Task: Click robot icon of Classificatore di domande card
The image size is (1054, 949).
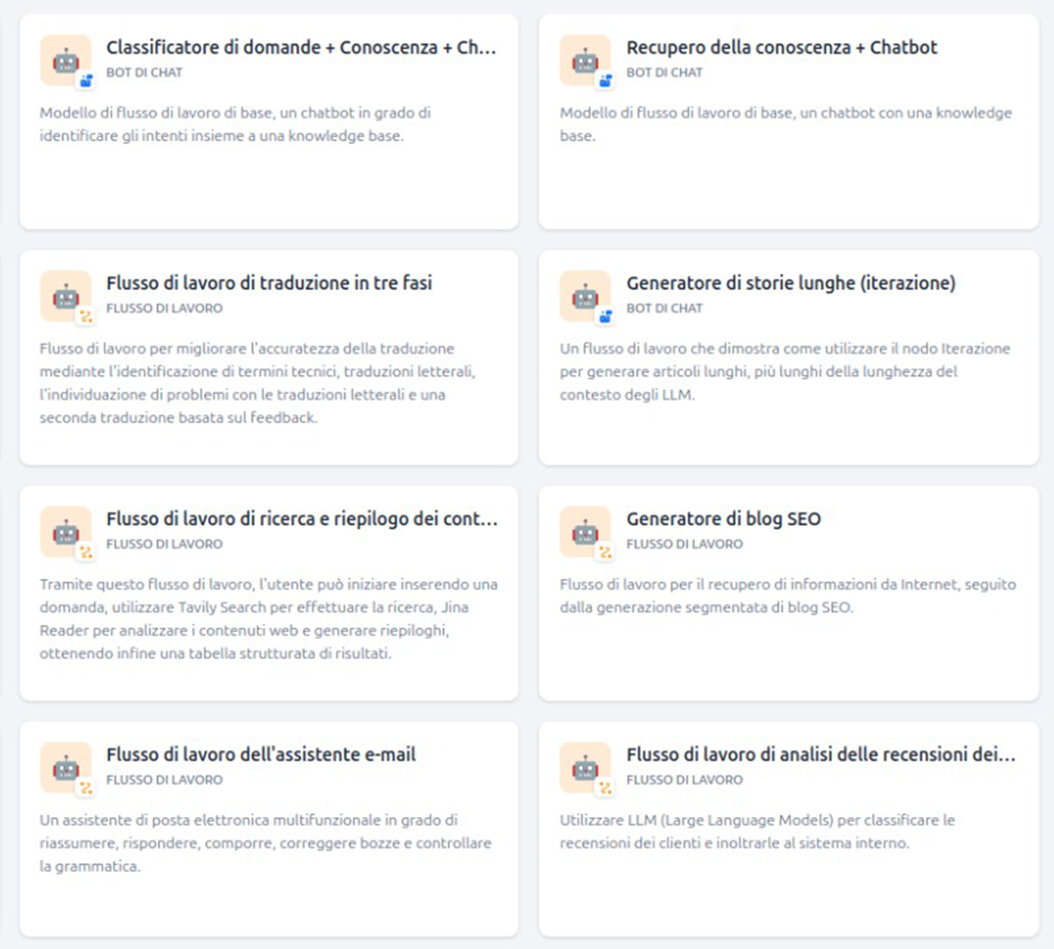Action: click(x=66, y=60)
